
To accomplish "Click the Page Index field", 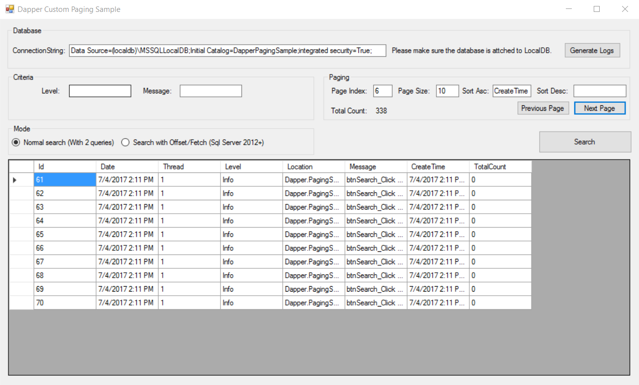I will [x=382, y=91].
